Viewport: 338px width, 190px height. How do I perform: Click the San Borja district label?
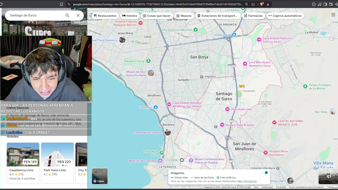(x=199, y=57)
